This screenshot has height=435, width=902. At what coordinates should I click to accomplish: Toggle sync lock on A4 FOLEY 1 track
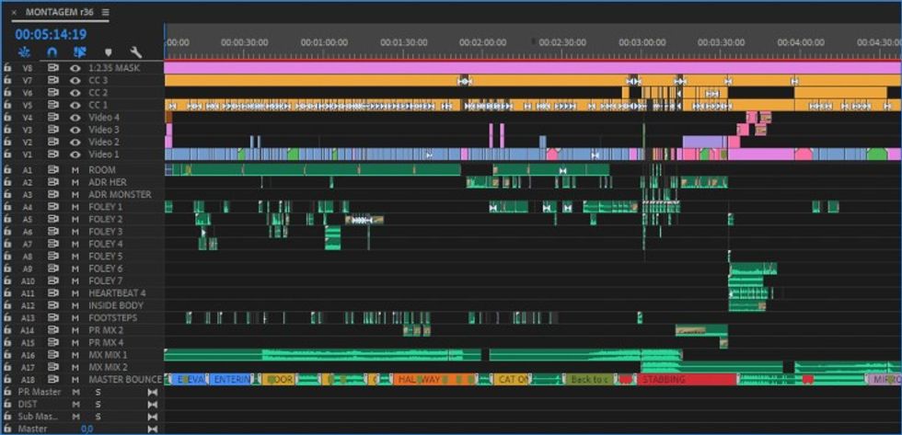53,207
